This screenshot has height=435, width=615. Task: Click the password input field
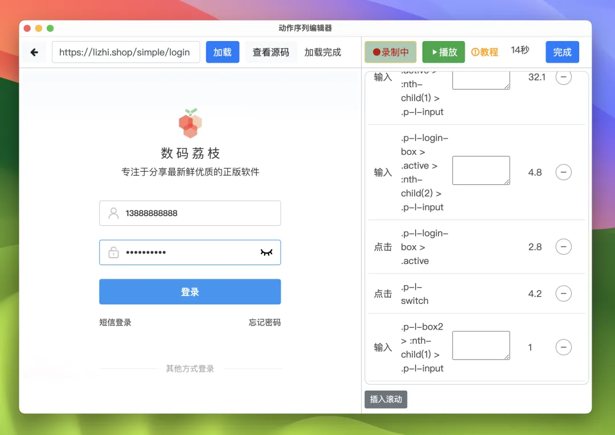coord(190,253)
